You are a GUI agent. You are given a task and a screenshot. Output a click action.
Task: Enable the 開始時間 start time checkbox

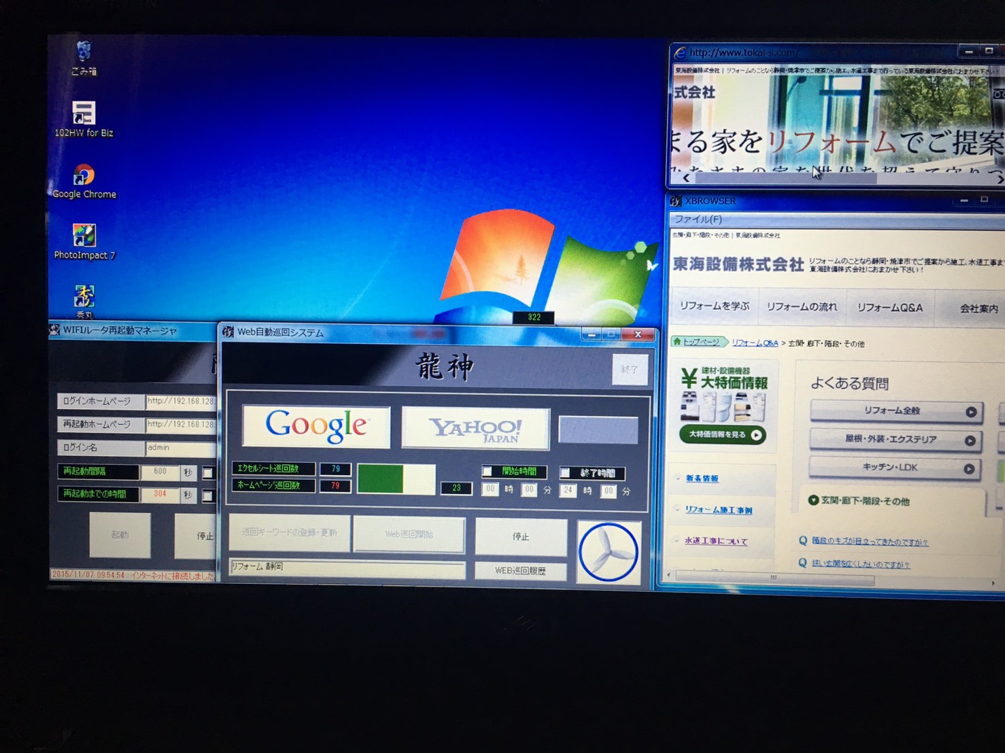tap(488, 472)
